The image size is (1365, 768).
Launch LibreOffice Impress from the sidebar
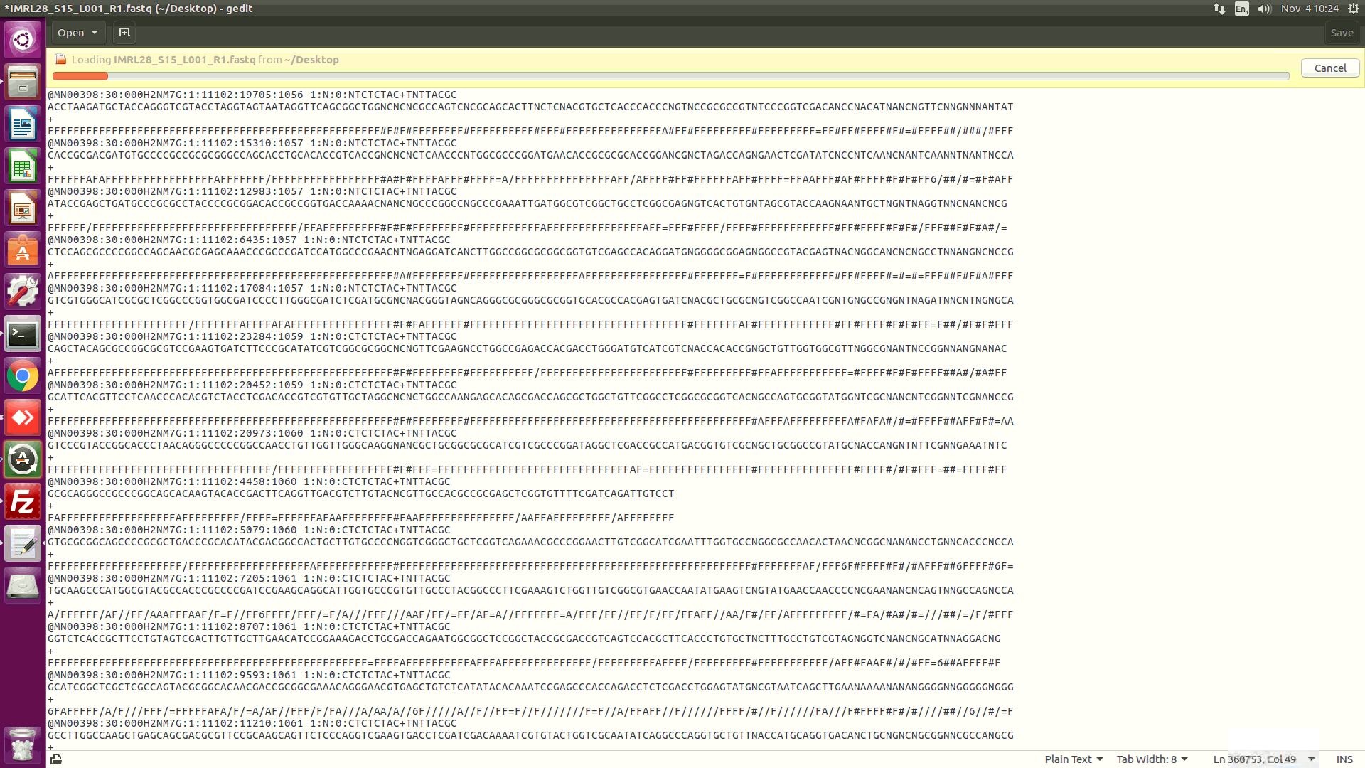coord(22,208)
